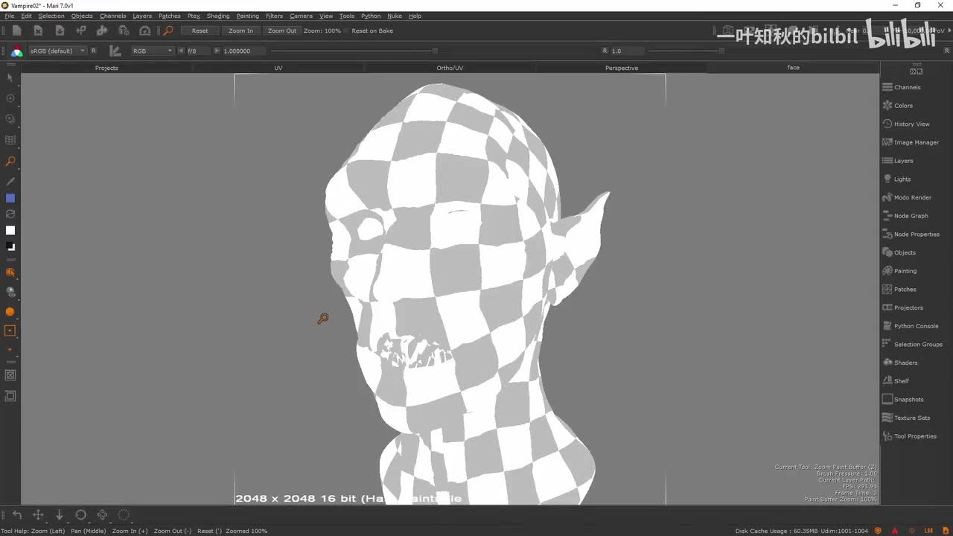This screenshot has width=953, height=536.
Task: Switch to the Ortho/UV tab
Action: (x=450, y=68)
